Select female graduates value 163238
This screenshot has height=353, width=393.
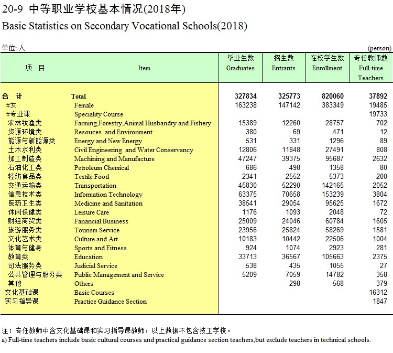pyautogui.click(x=246, y=105)
